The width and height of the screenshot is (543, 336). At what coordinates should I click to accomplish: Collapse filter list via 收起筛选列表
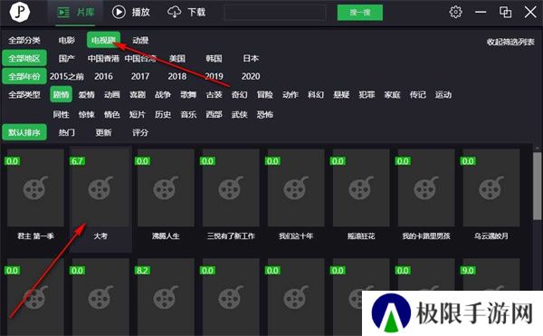(x=510, y=42)
